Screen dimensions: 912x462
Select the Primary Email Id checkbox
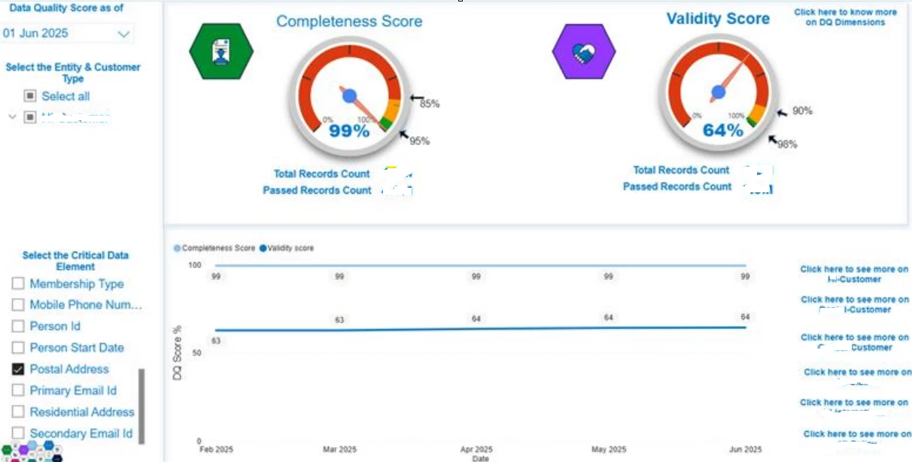pyautogui.click(x=18, y=391)
